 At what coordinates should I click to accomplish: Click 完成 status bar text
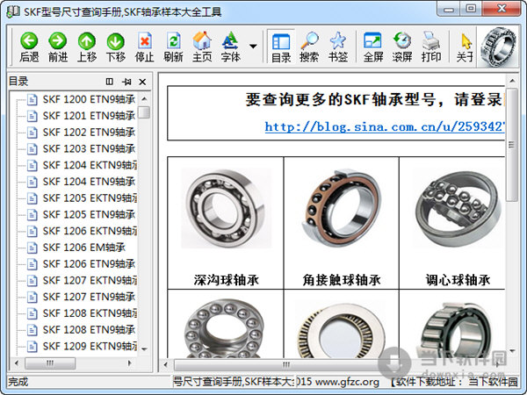click(18, 382)
